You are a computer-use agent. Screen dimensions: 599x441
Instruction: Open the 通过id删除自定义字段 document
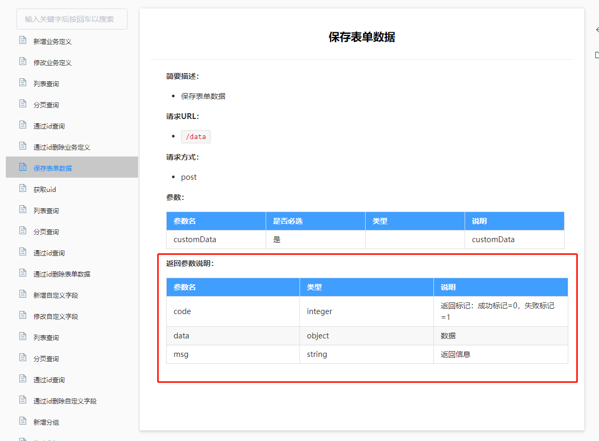[66, 400]
